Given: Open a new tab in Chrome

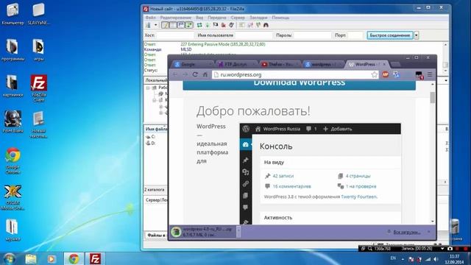Looking at the screenshot, I should click(x=396, y=64).
